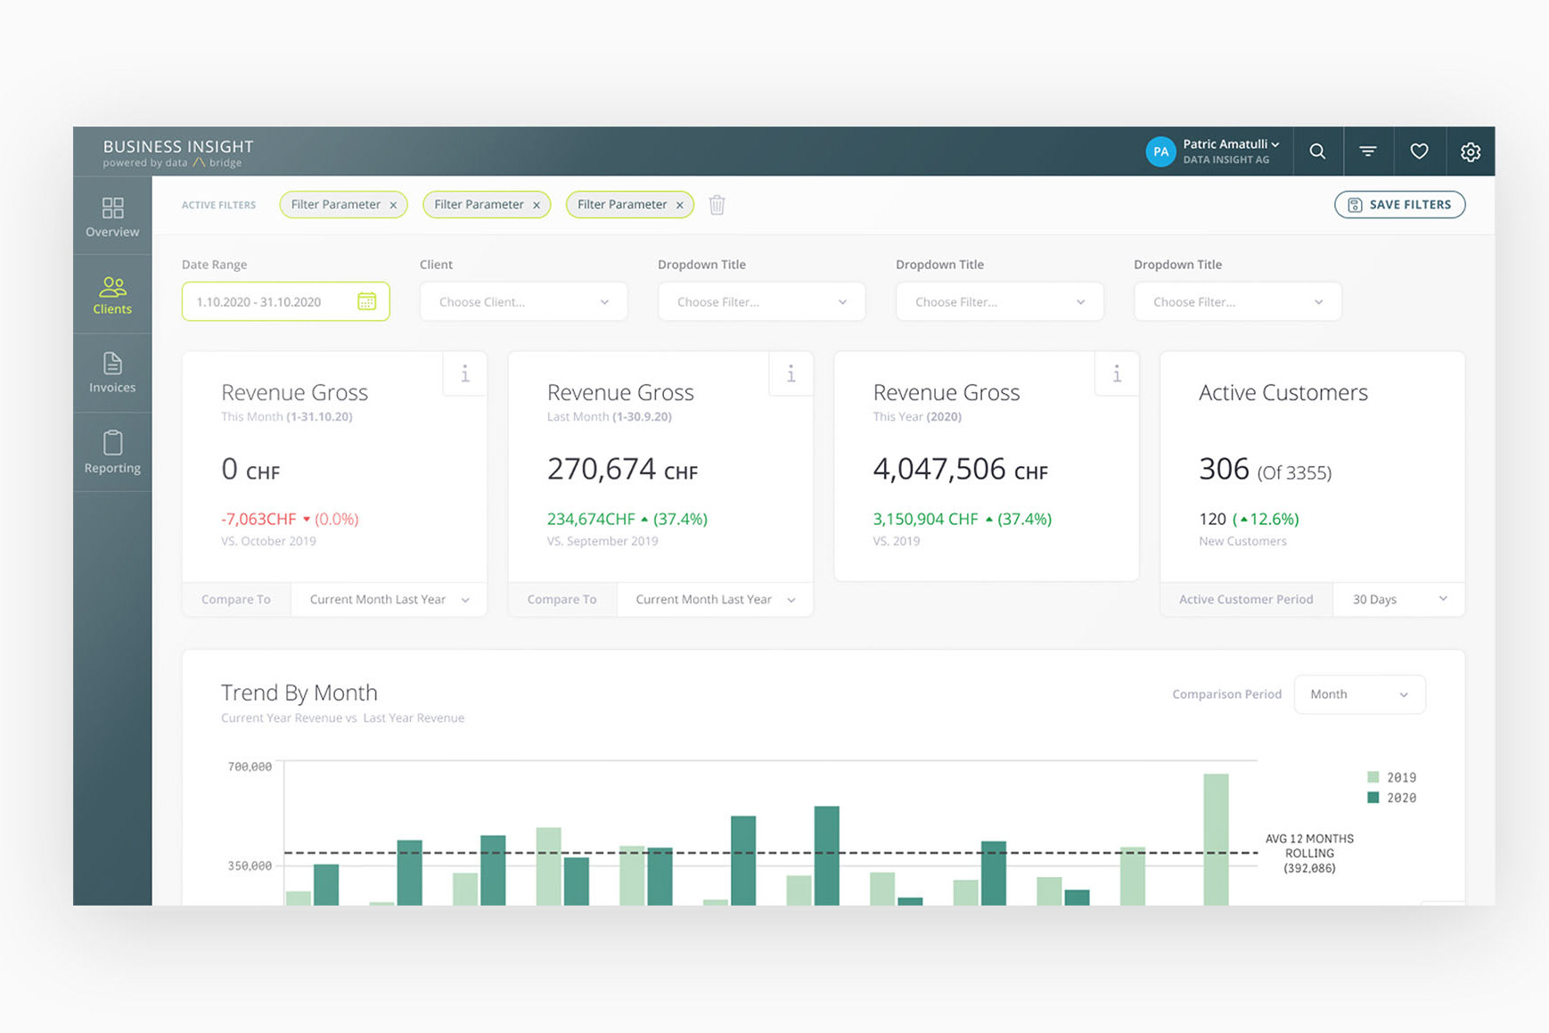The height and width of the screenshot is (1033, 1549).
Task: Show info for This Year Revenue Gross
Action: (1117, 373)
